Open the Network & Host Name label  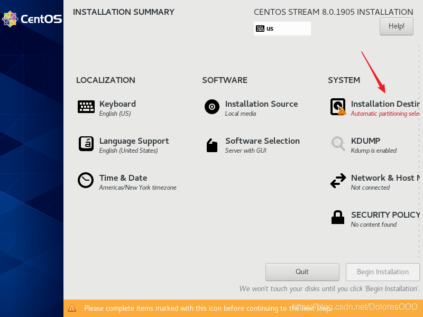tap(385, 178)
